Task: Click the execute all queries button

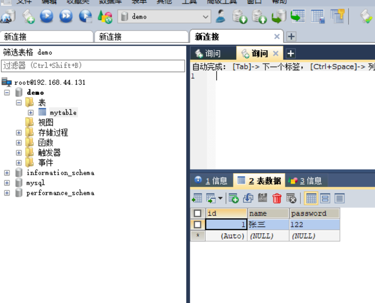Action: pyautogui.click(x=66, y=17)
